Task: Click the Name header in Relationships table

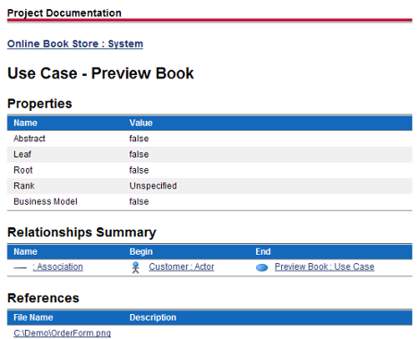Action: 25,252
